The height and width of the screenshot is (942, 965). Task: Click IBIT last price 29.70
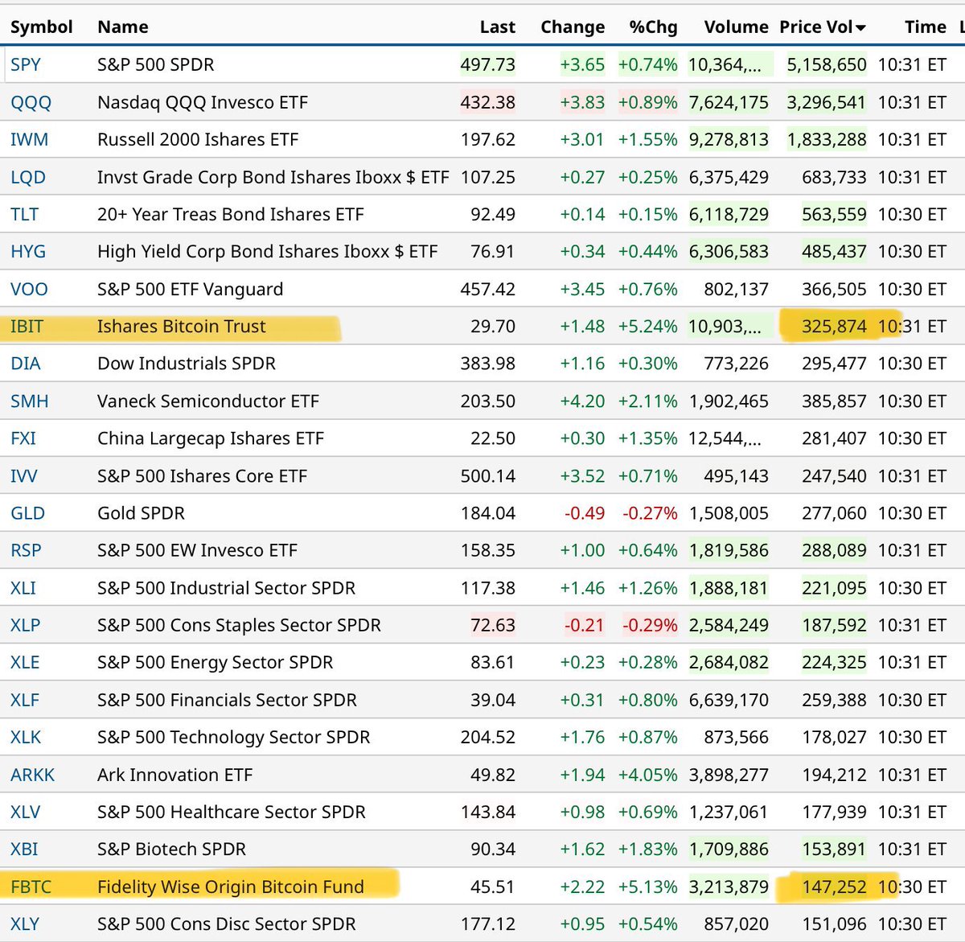[493, 326]
